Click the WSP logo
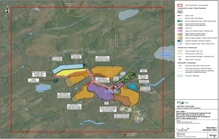 coord(212,136)
